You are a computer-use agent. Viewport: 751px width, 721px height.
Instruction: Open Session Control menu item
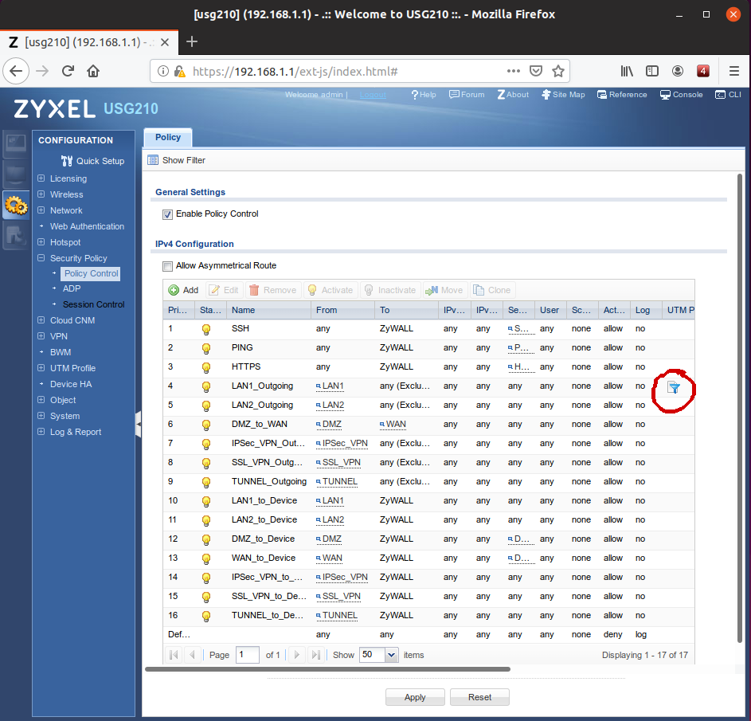(93, 304)
